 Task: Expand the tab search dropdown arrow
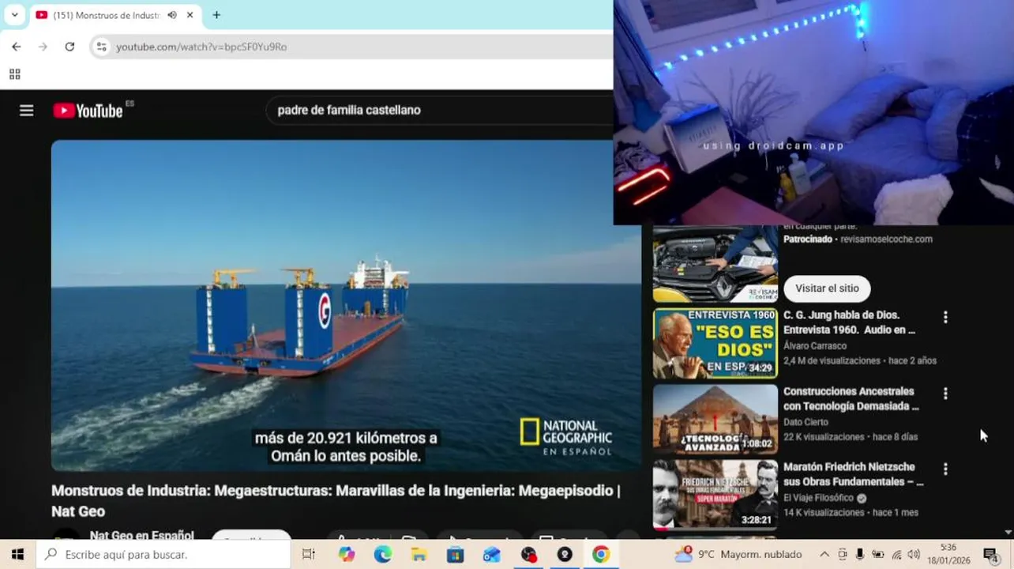coord(14,15)
